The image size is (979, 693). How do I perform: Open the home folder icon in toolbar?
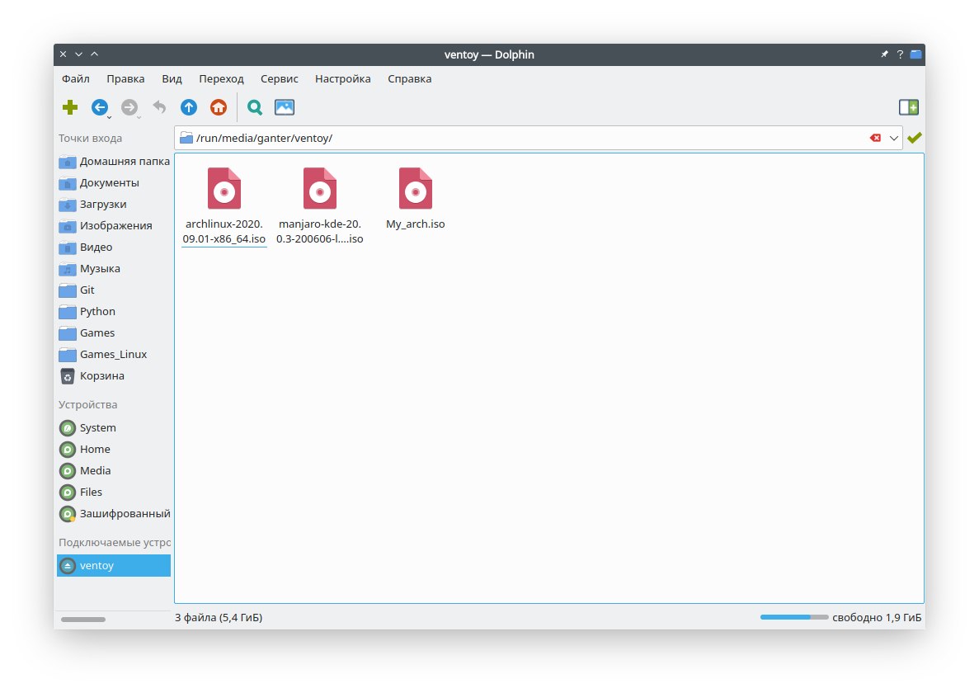(x=219, y=107)
